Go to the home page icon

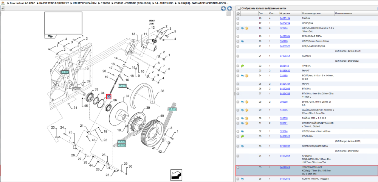tap(3, 3)
